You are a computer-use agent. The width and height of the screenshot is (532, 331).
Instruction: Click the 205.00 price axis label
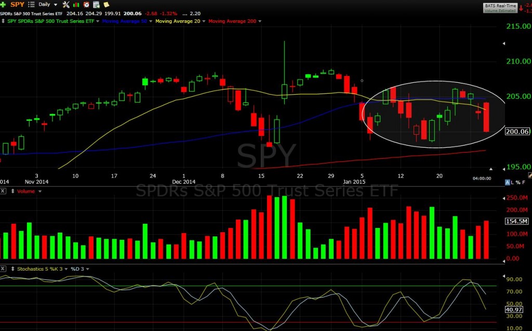click(x=518, y=96)
